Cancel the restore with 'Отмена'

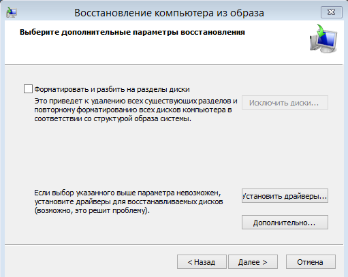point(311,262)
